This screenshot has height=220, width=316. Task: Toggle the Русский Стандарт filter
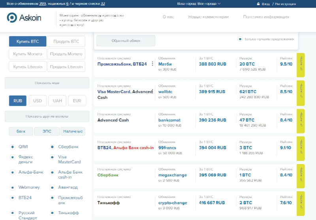coord(13,213)
